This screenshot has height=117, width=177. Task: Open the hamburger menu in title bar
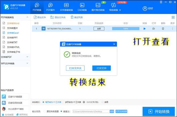[161, 2]
